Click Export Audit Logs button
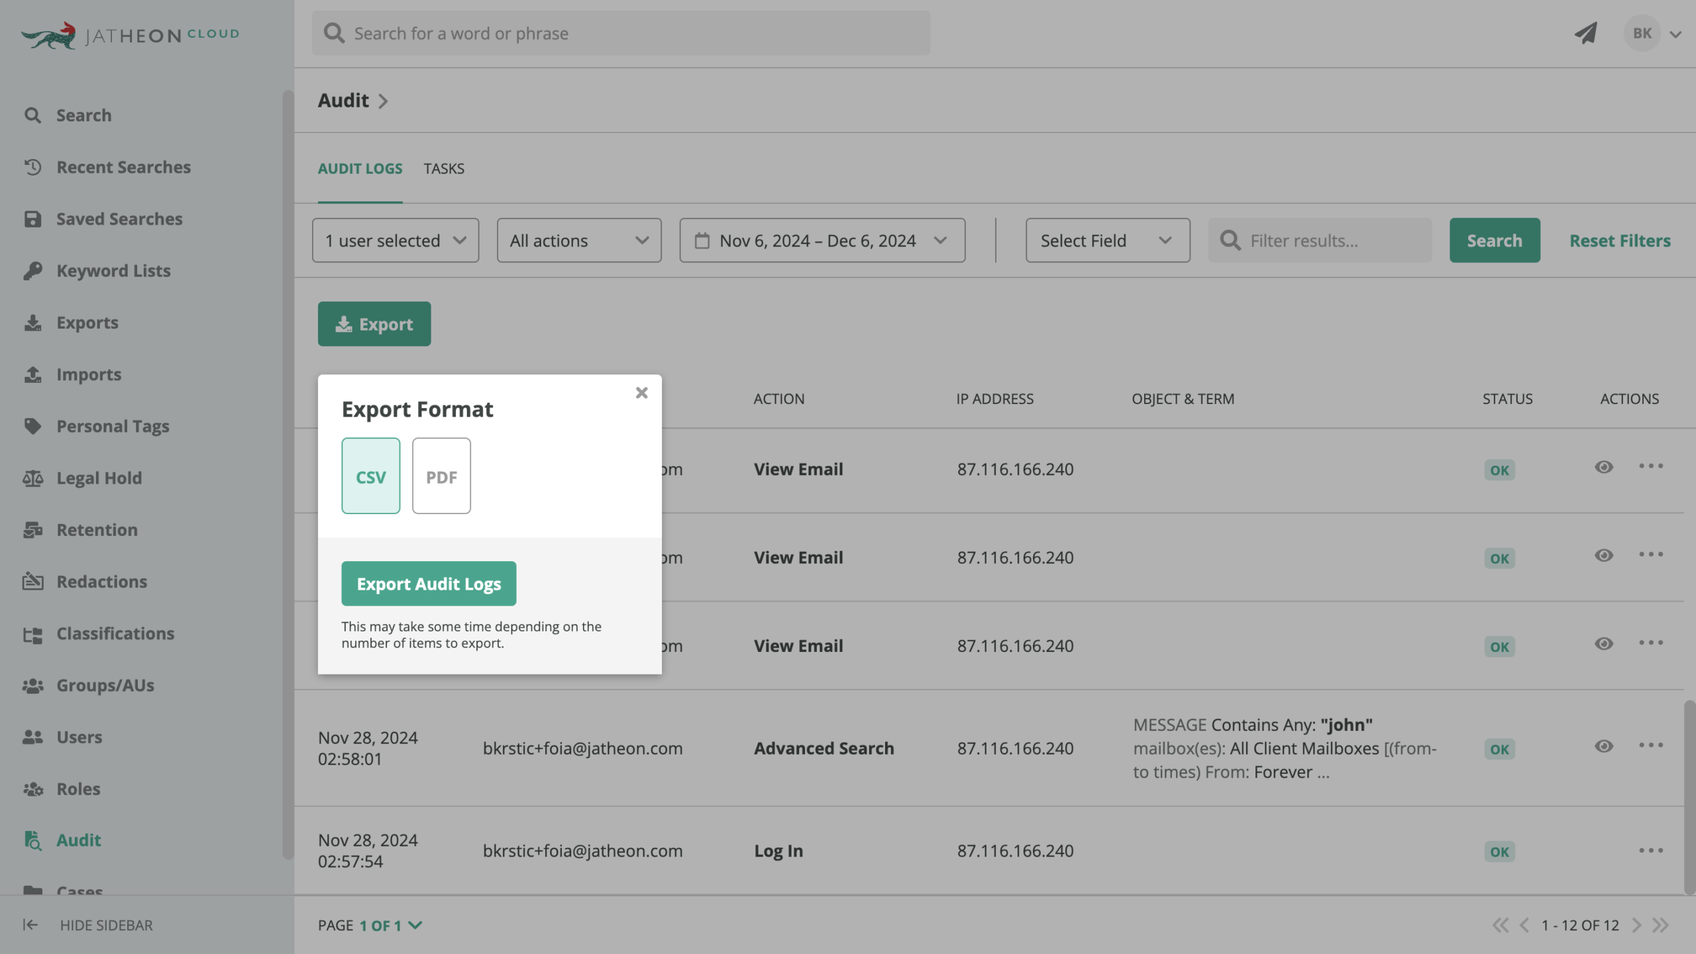Screen dimensions: 1696x954 [429, 584]
